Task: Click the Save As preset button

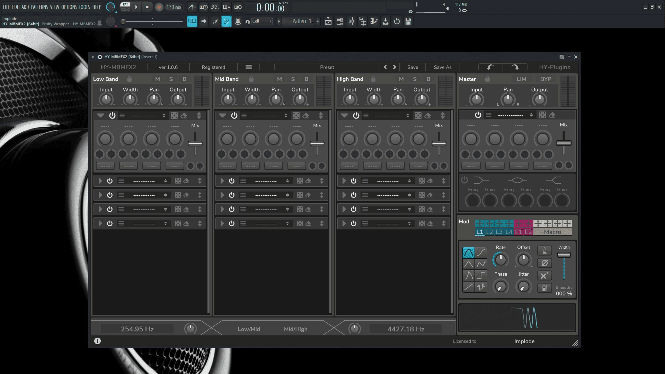Action: [443, 67]
